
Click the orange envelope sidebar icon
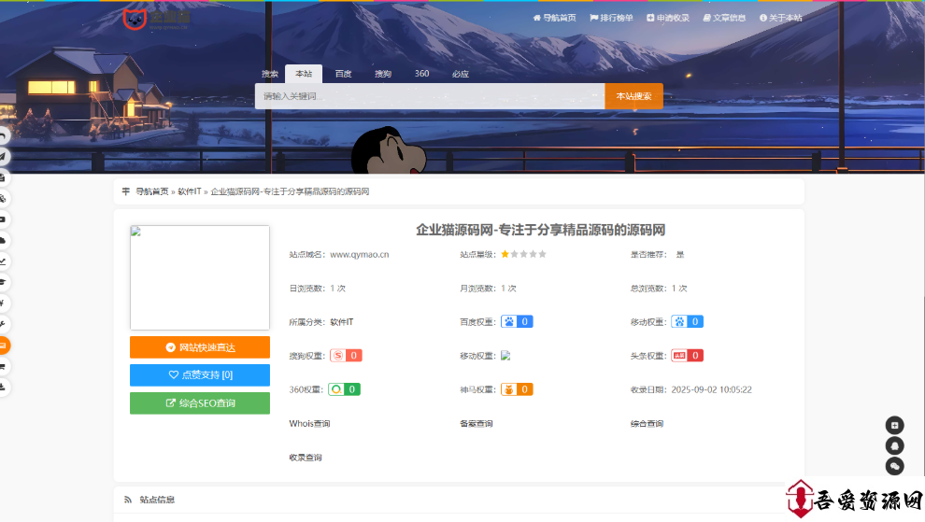(4, 346)
